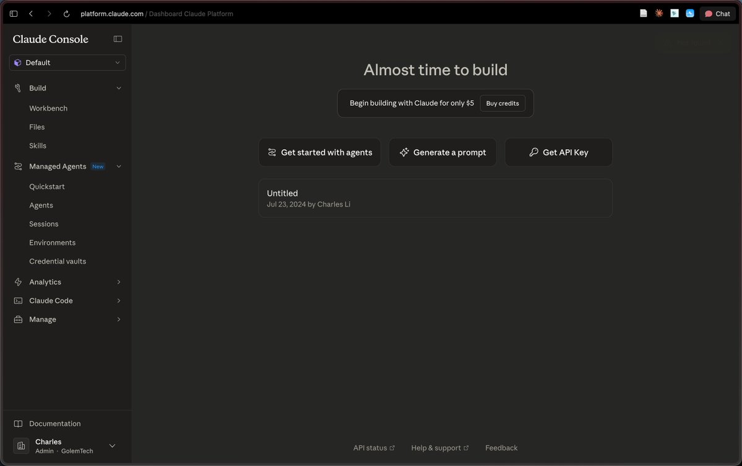Click the Manage label in sidebar
Viewport: 742px width, 466px height.
[43, 319]
